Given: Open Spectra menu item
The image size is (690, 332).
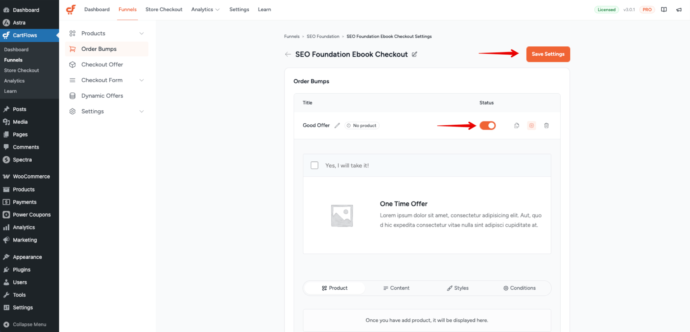Looking at the screenshot, I should click(29, 160).
